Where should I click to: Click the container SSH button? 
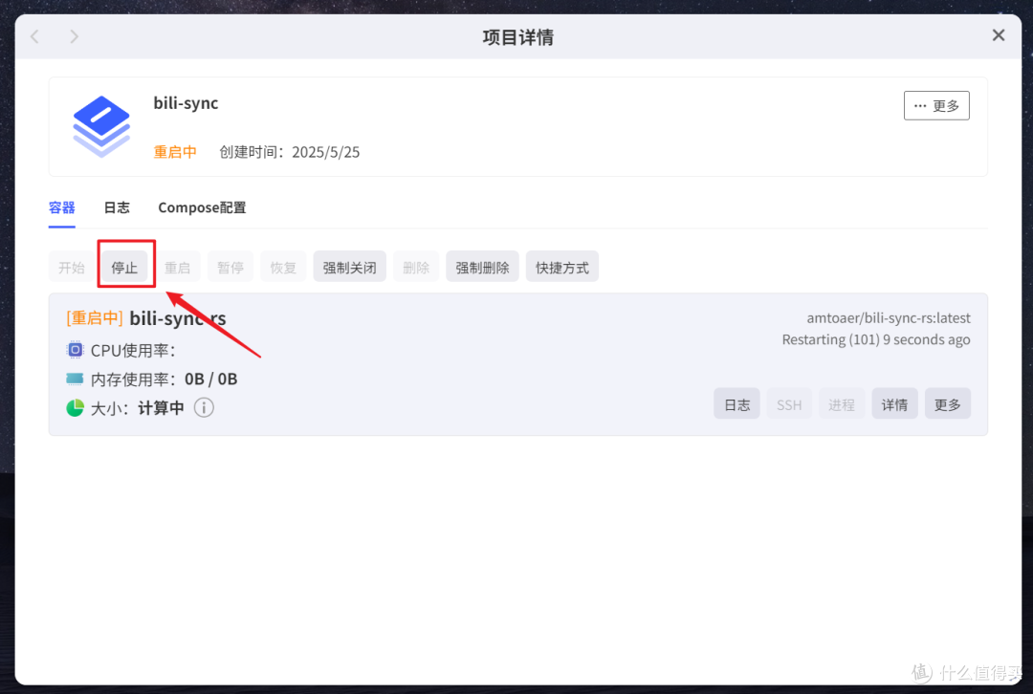[x=789, y=403]
